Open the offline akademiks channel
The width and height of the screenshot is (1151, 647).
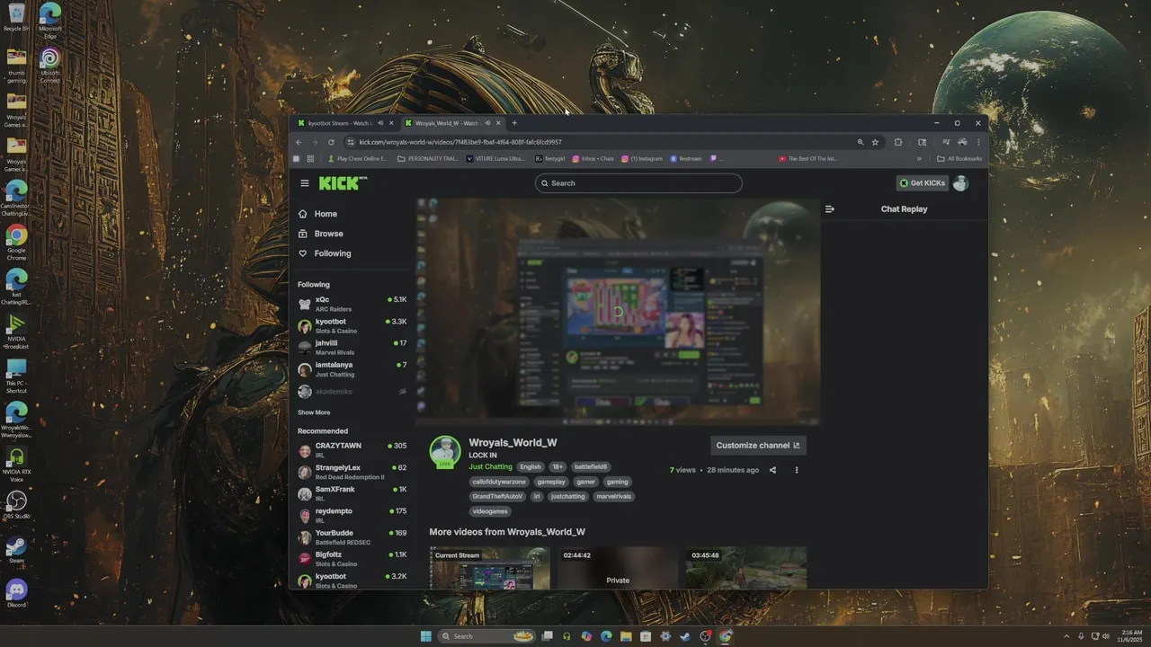coord(352,392)
